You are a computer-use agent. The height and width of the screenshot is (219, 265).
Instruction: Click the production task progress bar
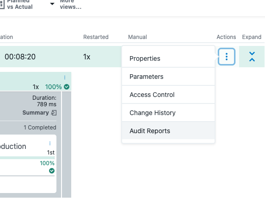pos(27,158)
